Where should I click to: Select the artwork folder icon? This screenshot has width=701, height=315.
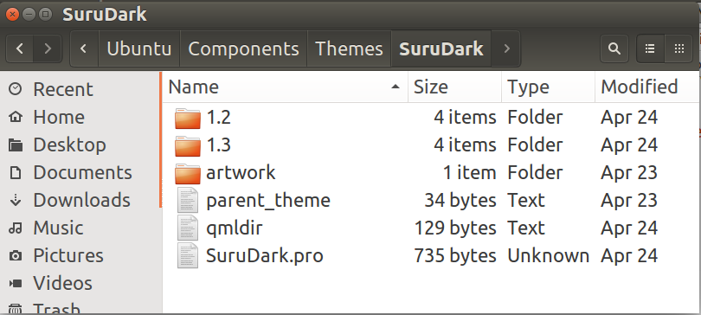[x=187, y=173]
